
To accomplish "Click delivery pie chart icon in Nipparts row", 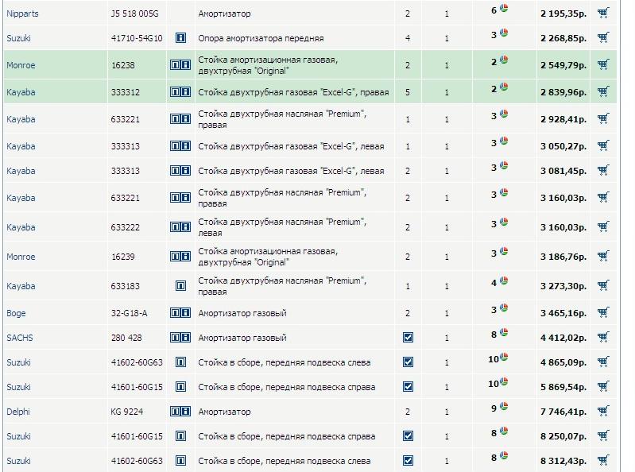I will click(504, 8).
